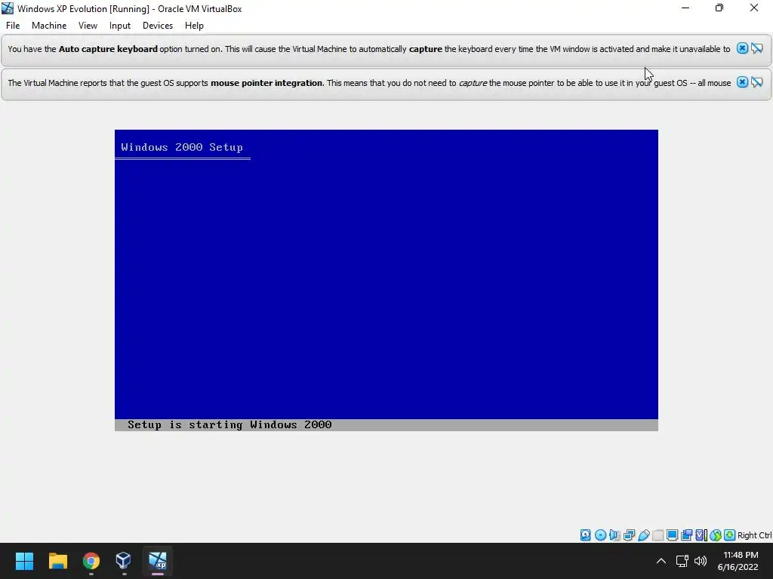
Task: Click the USB devices indicator
Action: (643, 535)
